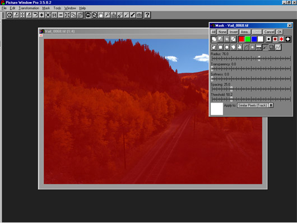Viewport: 297px width, 223px height.
Task: Click the white preview swatch in Mask dialog
Action: (217, 109)
